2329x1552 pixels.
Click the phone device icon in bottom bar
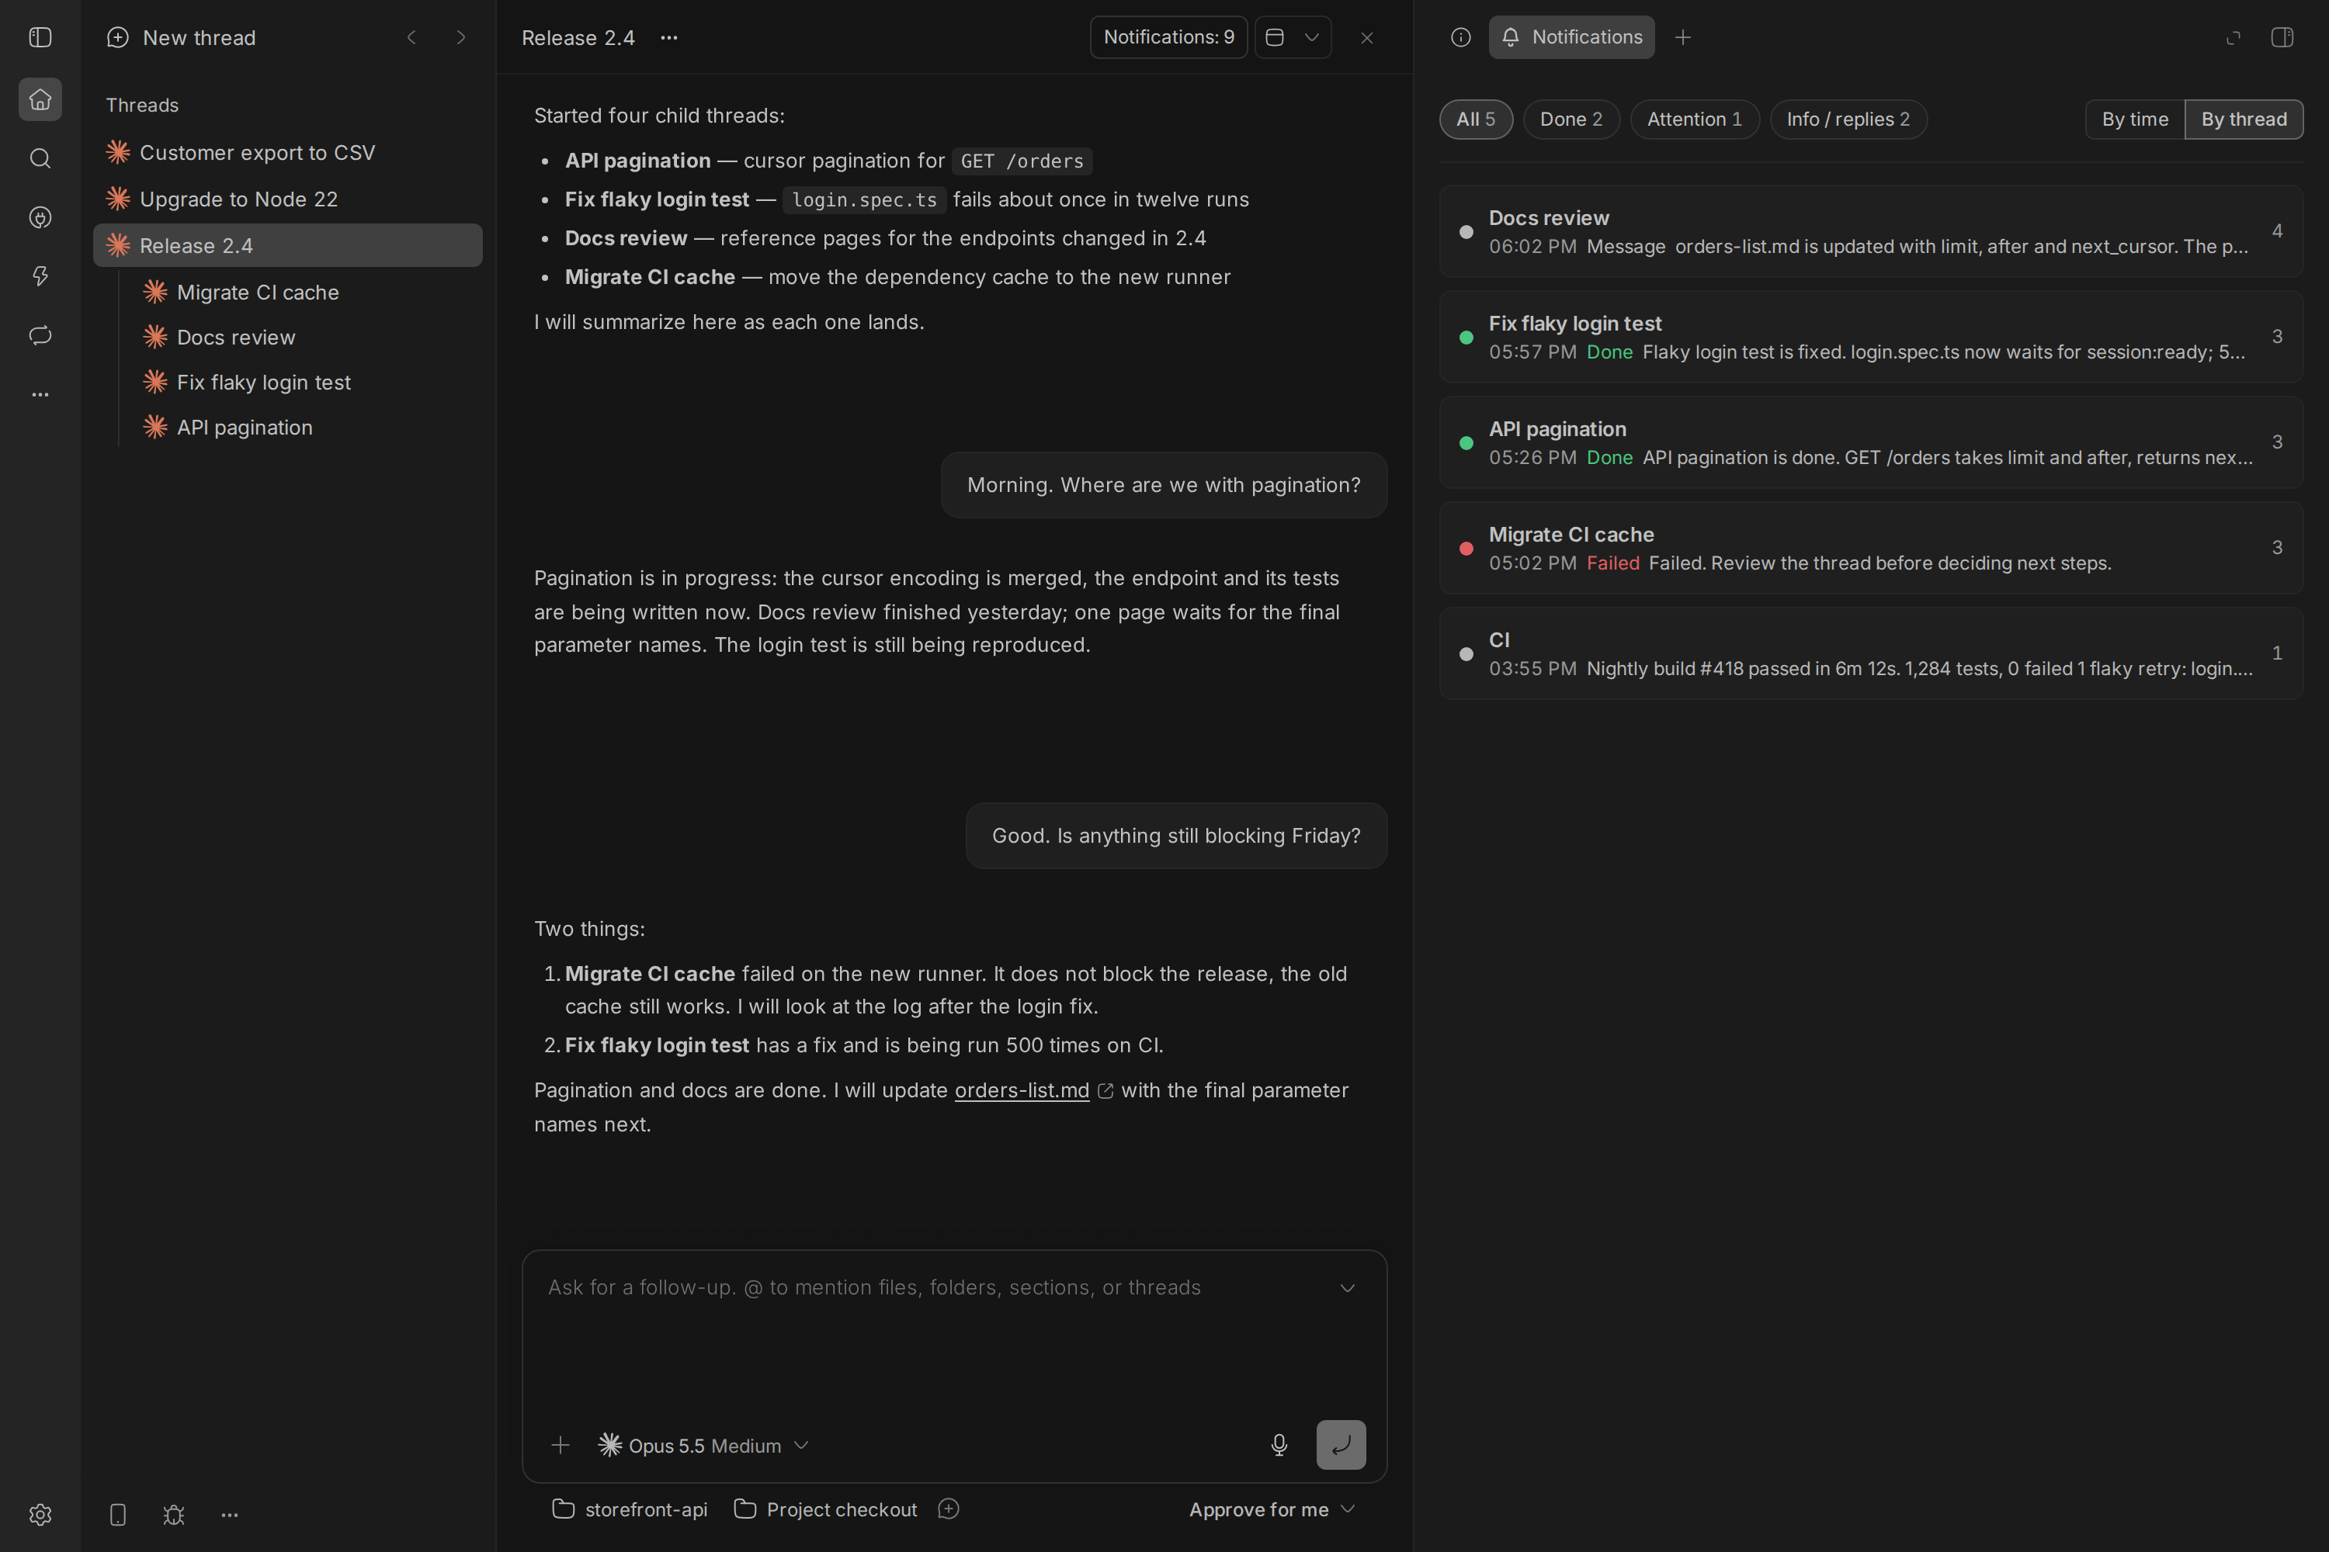point(118,1515)
